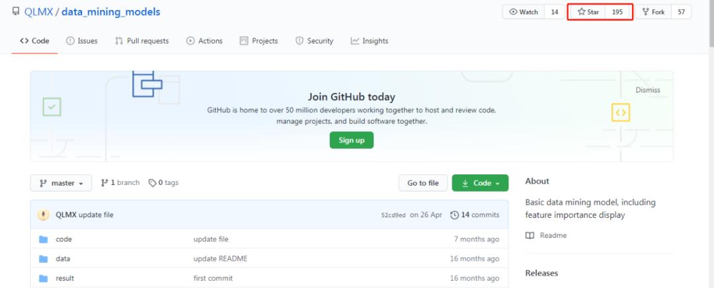Go to the Insights tab
This screenshot has width=714, height=288.
[370, 41]
